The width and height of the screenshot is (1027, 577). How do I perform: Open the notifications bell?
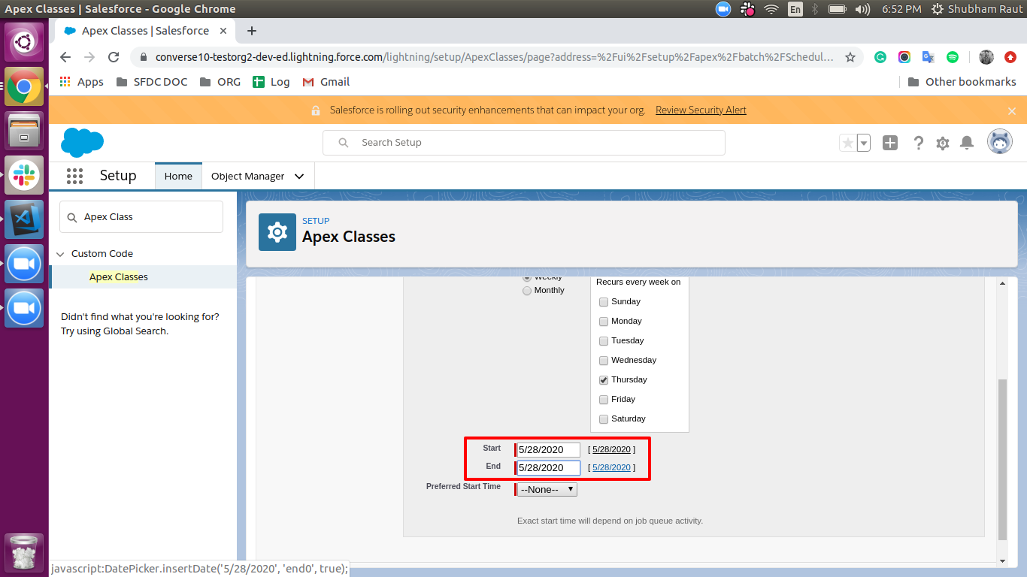click(967, 142)
